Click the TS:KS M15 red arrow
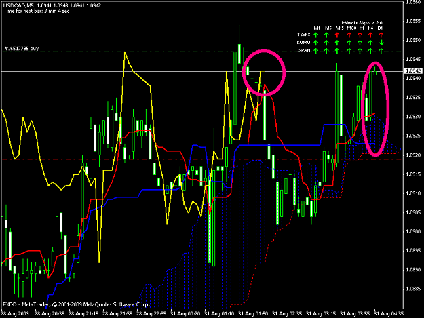424x318 pixels. (x=337, y=35)
